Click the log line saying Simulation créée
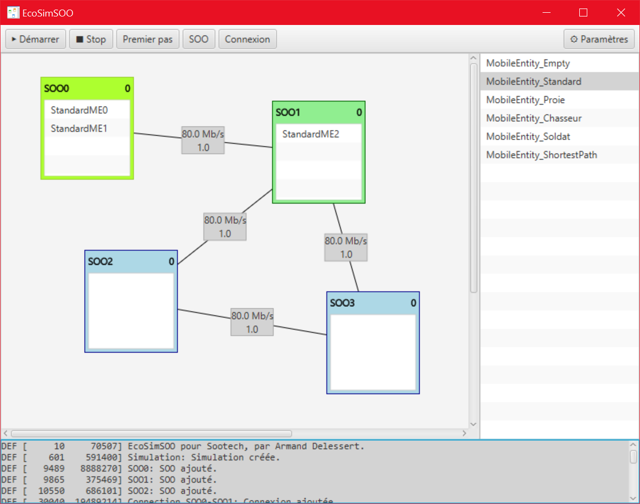The height and width of the screenshot is (504, 640). [176, 457]
